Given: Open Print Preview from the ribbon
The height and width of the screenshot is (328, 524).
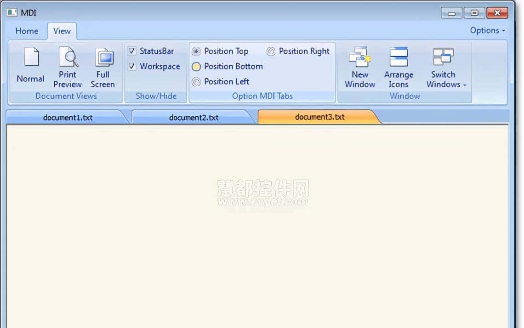Looking at the screenshot, I should pos(68,57).
